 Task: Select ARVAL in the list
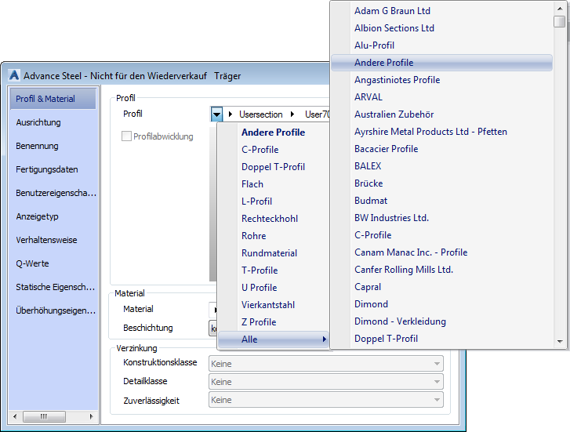tap(441, 97)
